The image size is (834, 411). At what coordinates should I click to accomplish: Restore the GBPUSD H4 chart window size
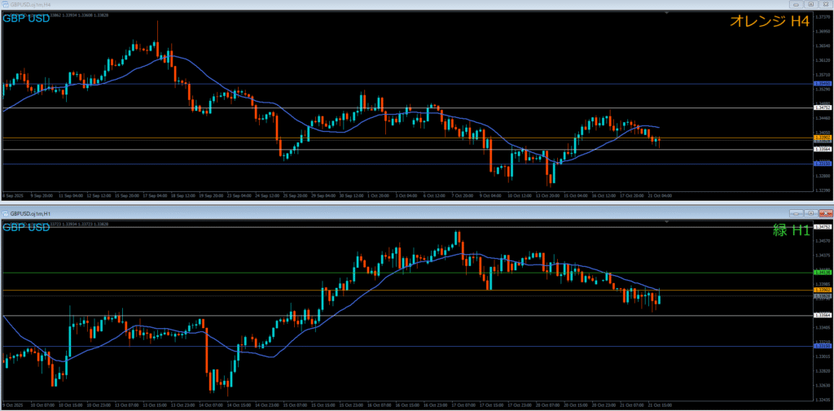(x=809, y=5)
